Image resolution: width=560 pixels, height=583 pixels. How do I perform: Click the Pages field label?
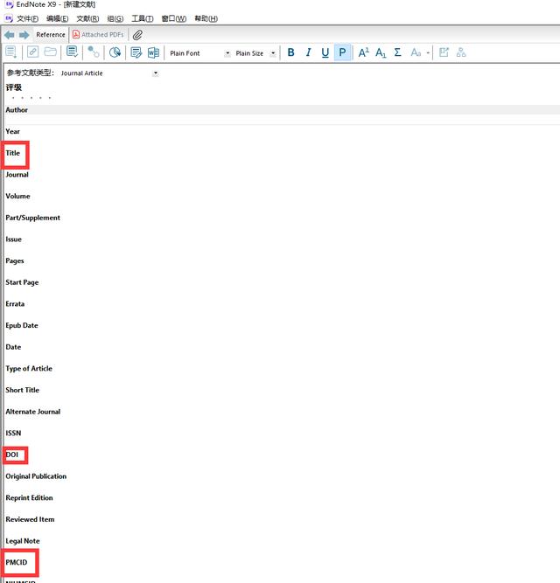pyautogui.click(x=15, y=260)
